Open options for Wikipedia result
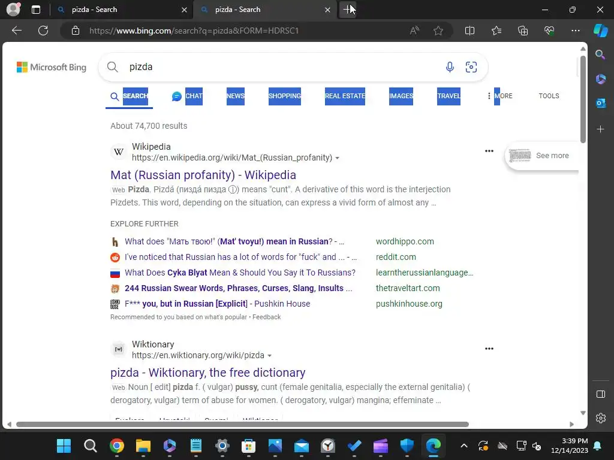The image size is (614, 460). [489, 151]
